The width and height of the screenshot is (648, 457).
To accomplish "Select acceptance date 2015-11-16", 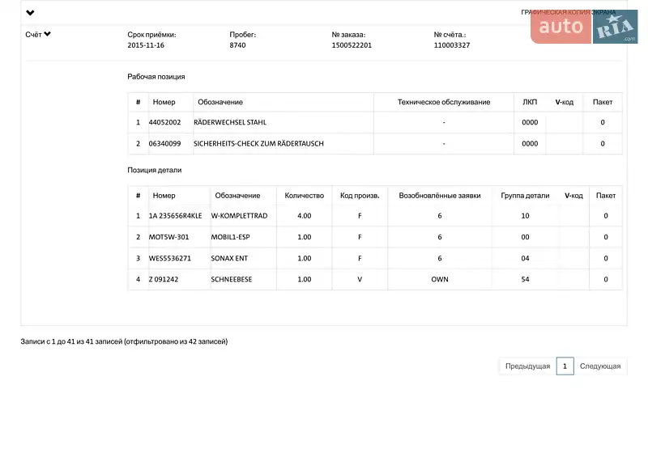I will [x=146, y=45].
